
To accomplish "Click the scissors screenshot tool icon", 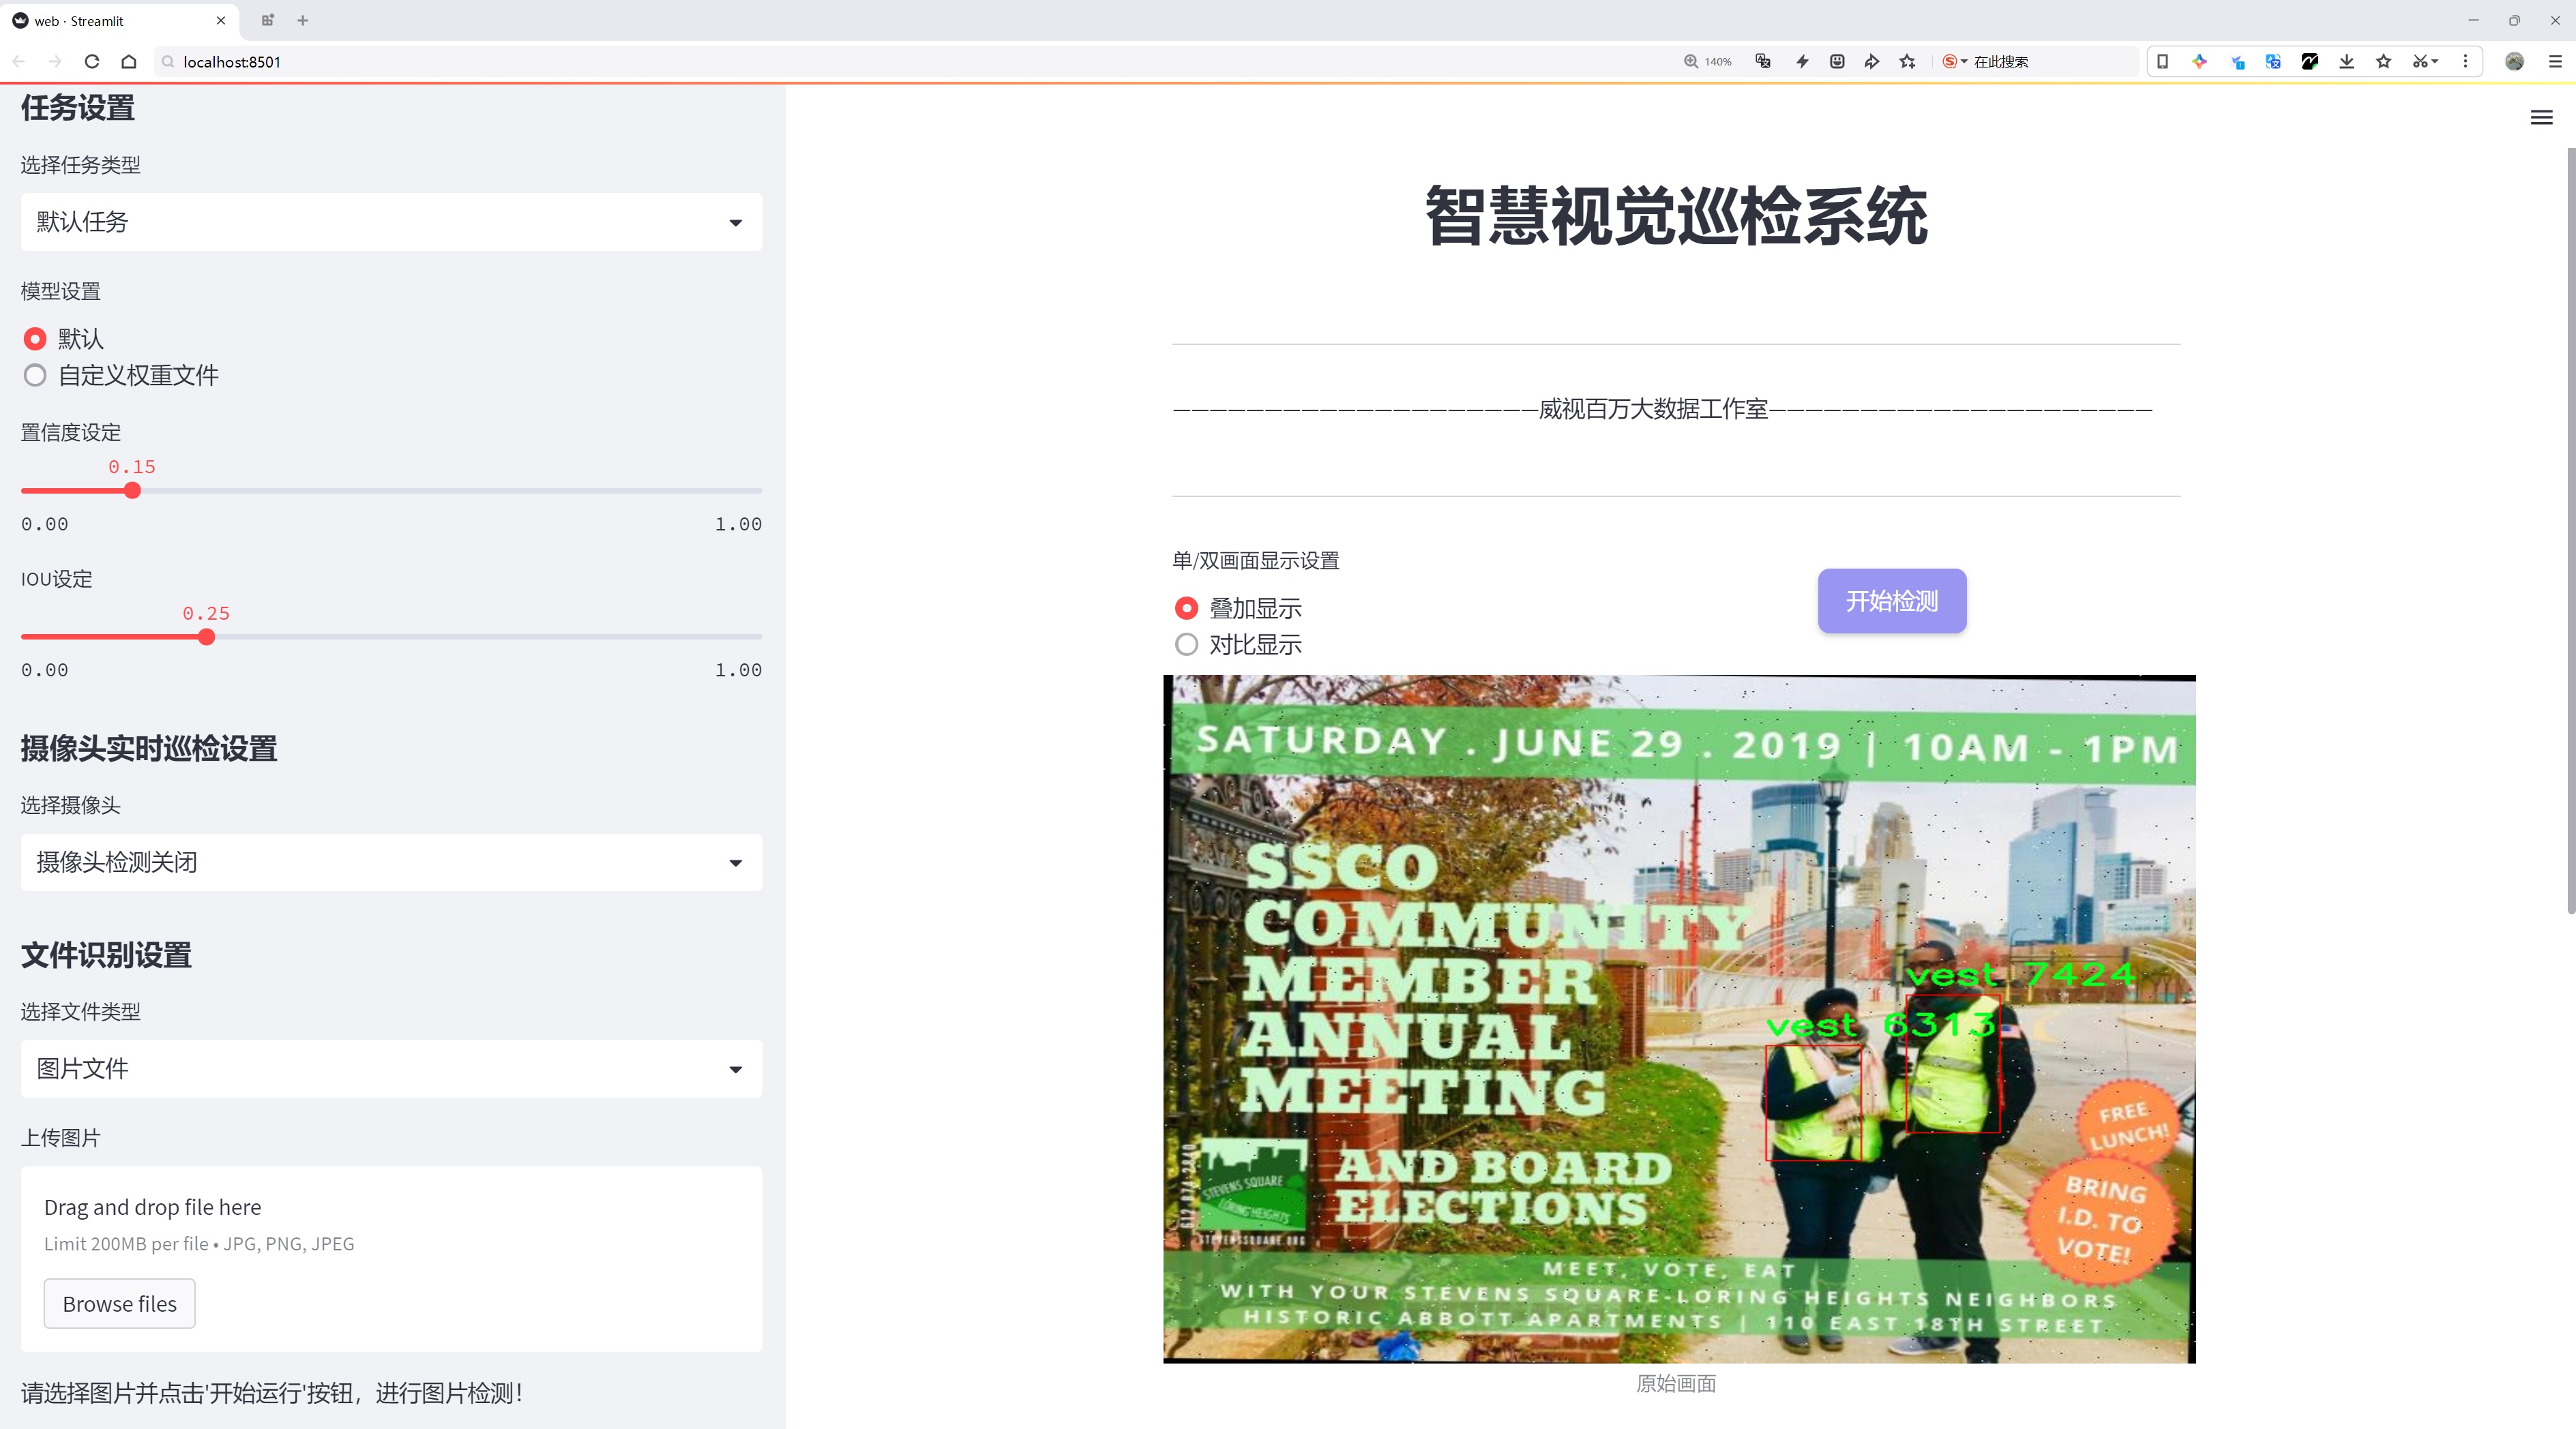I will 2419,62.
